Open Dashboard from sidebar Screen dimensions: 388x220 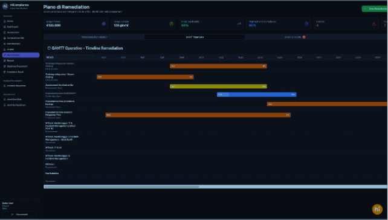tap(21, 27)
